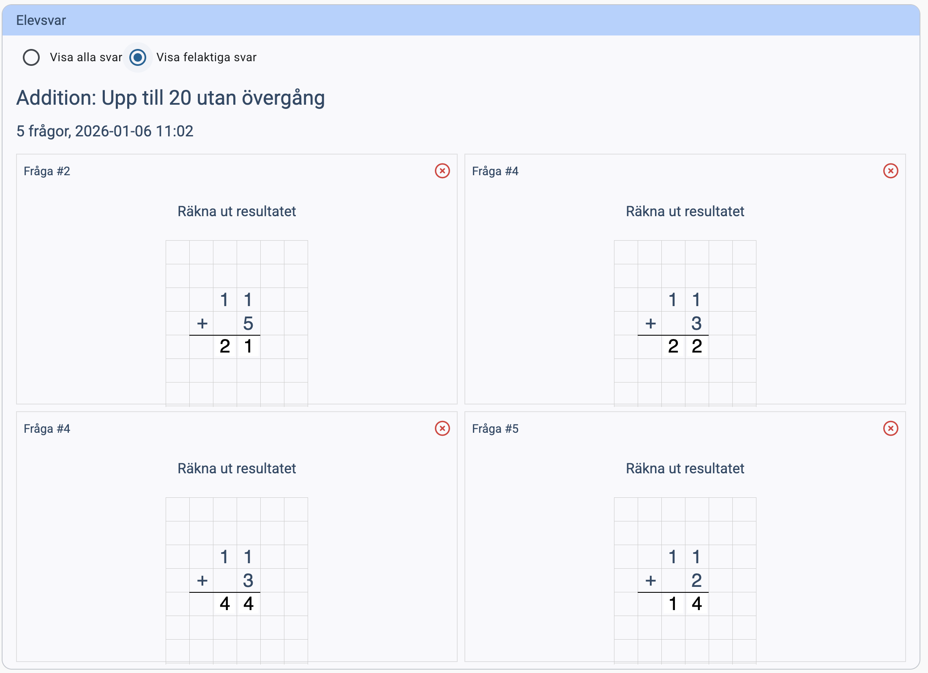Click the ones answer cell '1' in Fråga #2

point(248,347)
